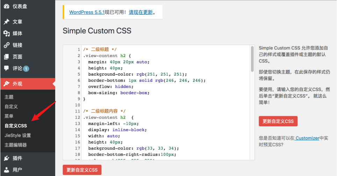Image resolution: width=337 pixels, height=176 pixels.
Task: Select the 自定义CSS submenu item
Action: (16, 126)
